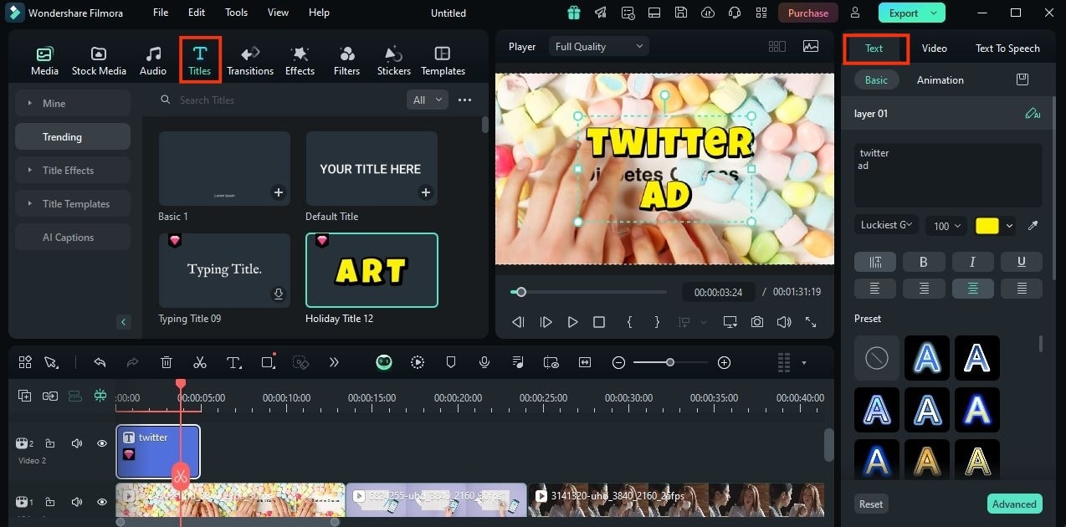Lock the Video 2 track

click(50, 443)
